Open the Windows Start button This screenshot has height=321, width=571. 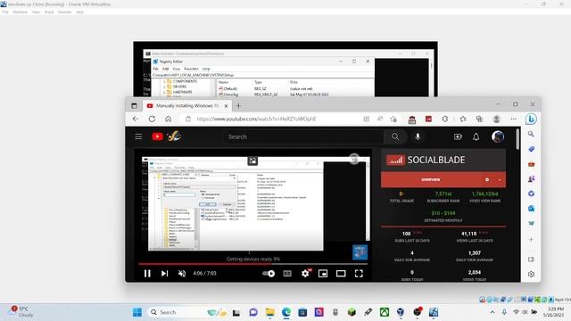pyautogui.click(x=137, y=312)
